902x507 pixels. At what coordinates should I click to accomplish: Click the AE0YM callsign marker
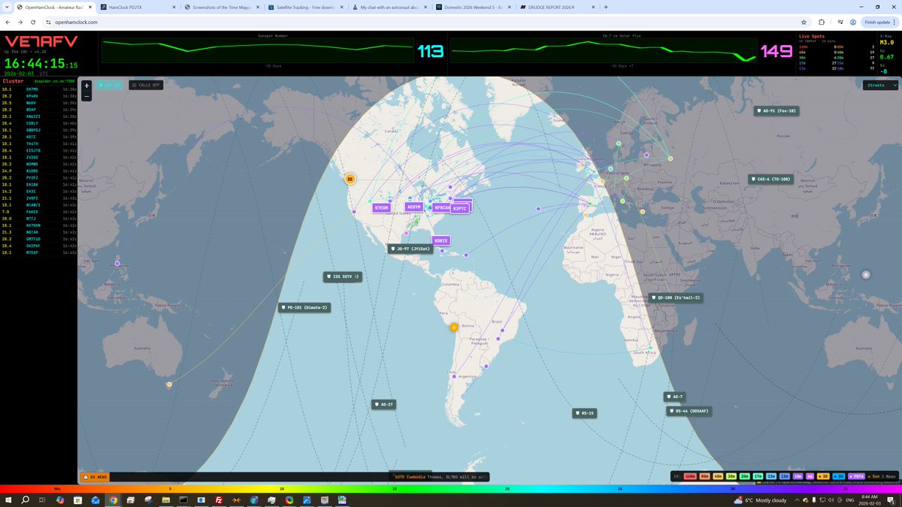tap(413, 207)
